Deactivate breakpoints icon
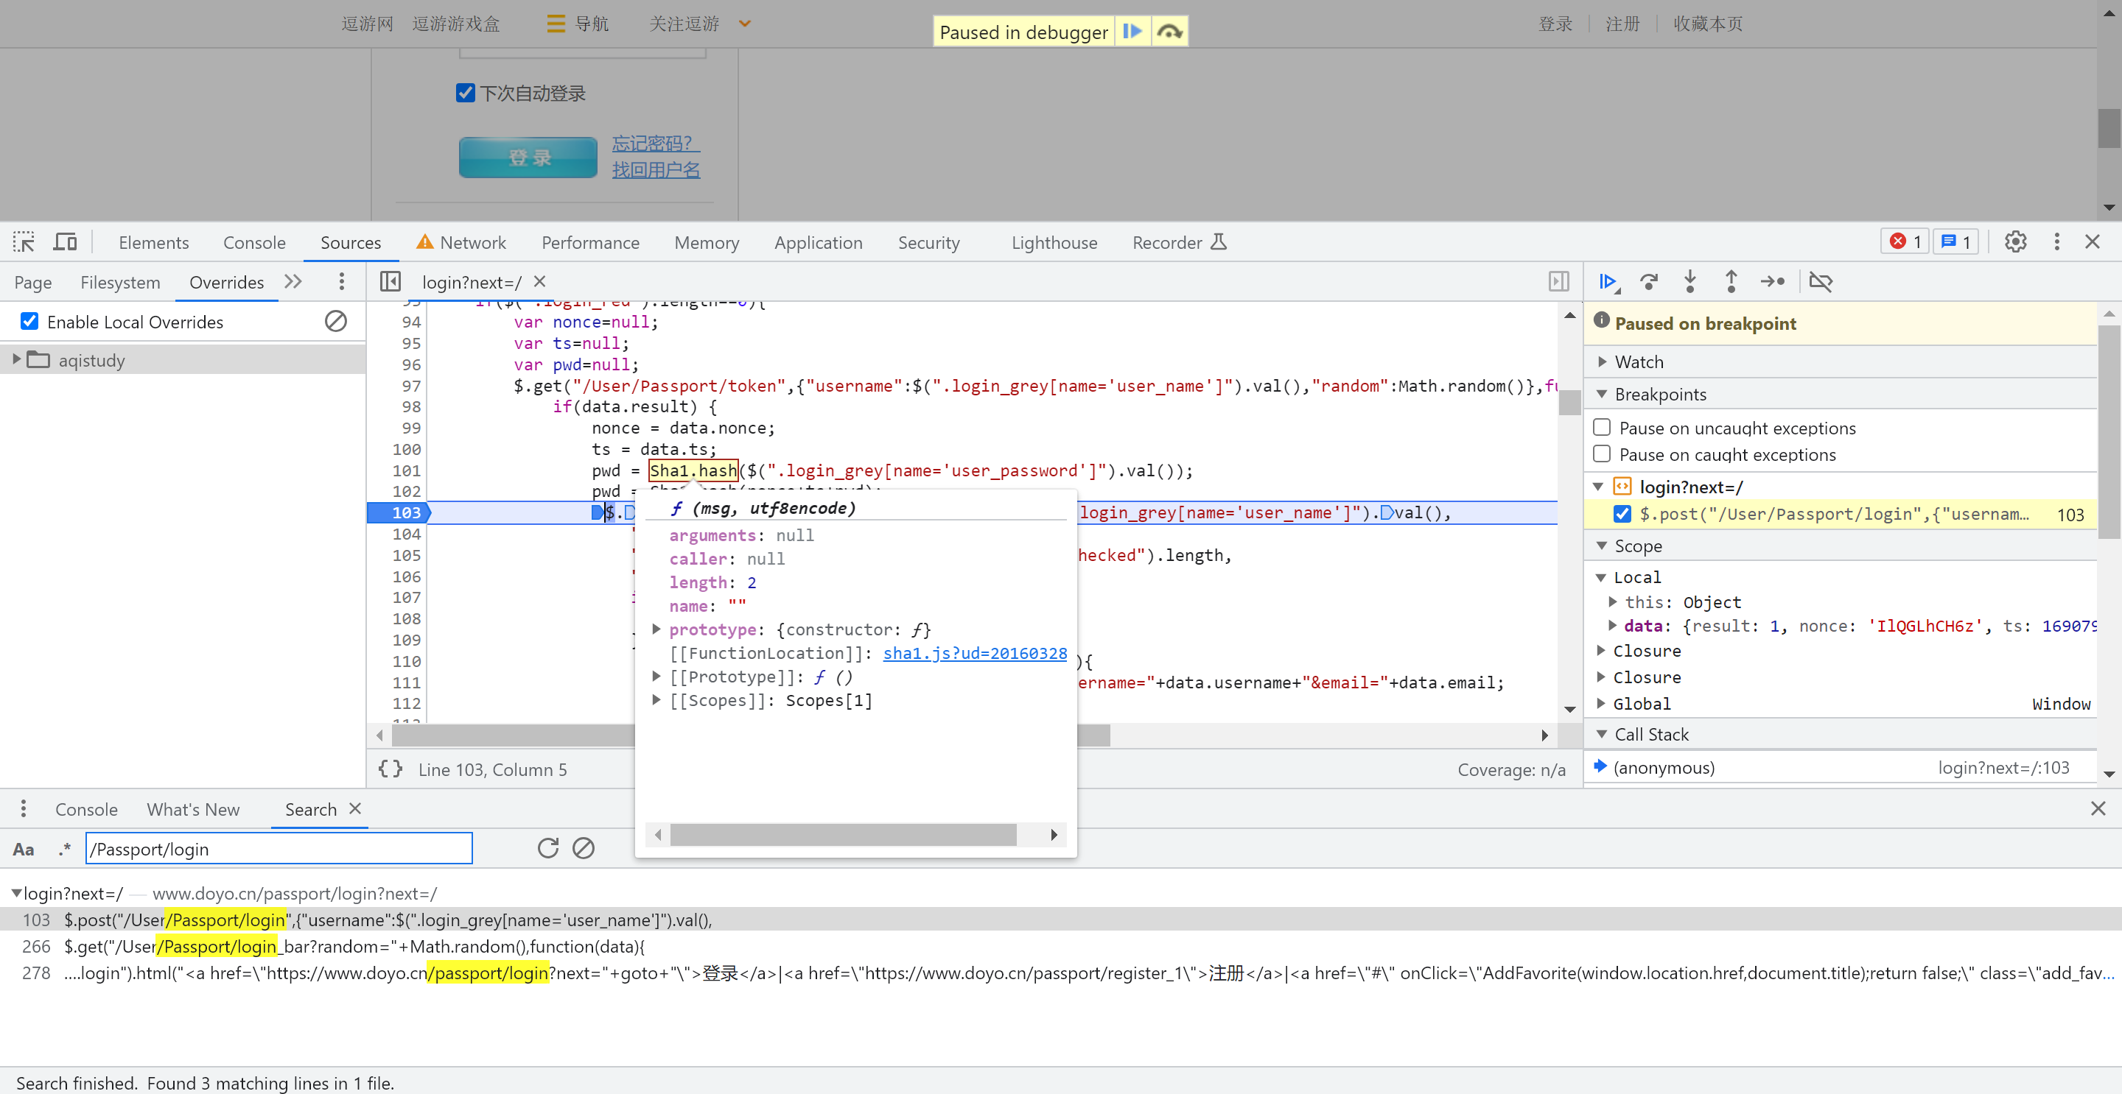This screenshot has width=2122, height=1094. click(1820, 281)
